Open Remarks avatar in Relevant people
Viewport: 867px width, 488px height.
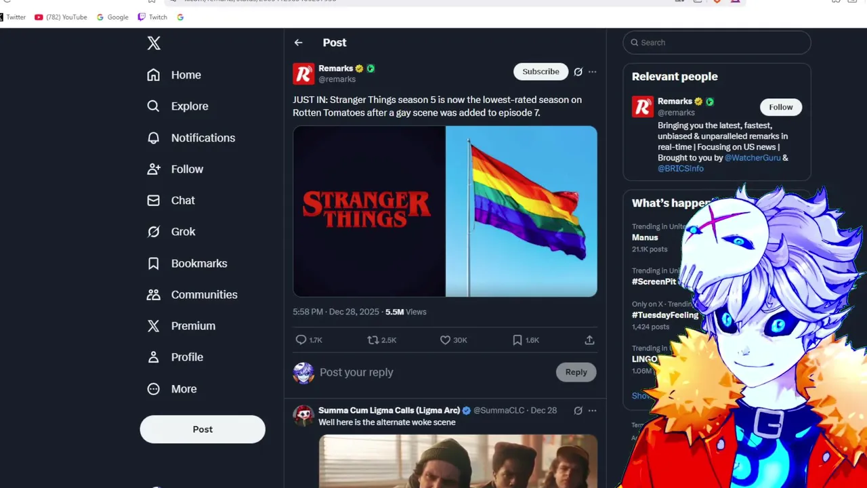(643, 106)
